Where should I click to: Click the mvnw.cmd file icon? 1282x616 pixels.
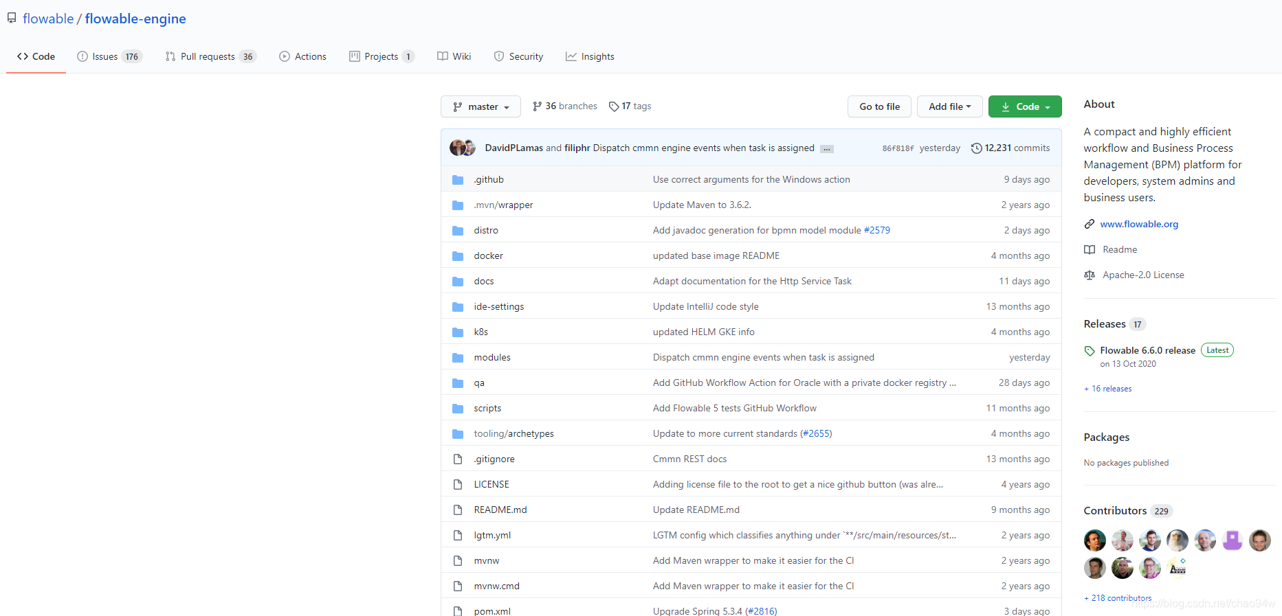click(x=458, y=586)
